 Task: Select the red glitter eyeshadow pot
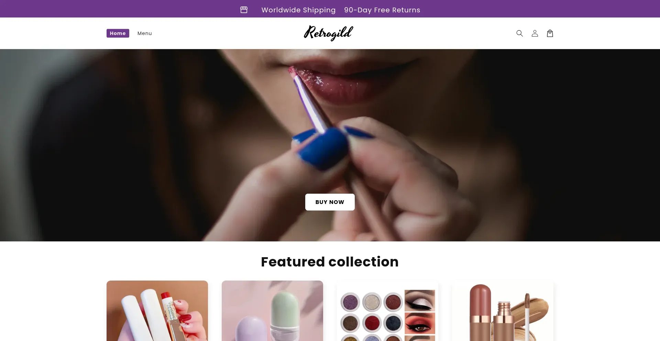[x=372, y=323]
